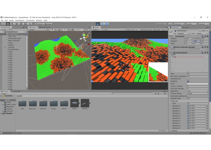Screen dimensions: 211x150
Task: Collapse the Materials section
Action: pyautogui.click(x=170, y=101)
